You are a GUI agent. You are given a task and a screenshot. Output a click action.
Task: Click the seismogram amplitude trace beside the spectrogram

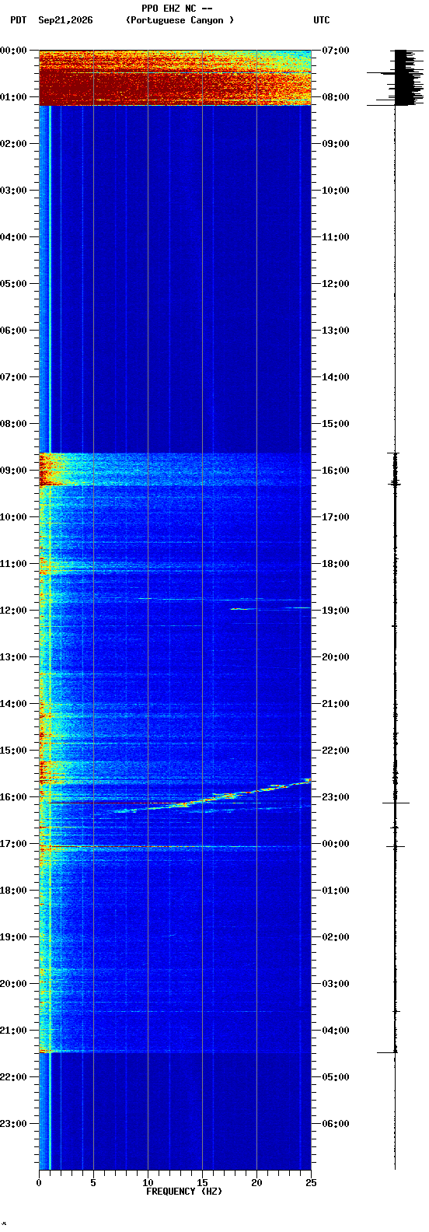point(396,610)
